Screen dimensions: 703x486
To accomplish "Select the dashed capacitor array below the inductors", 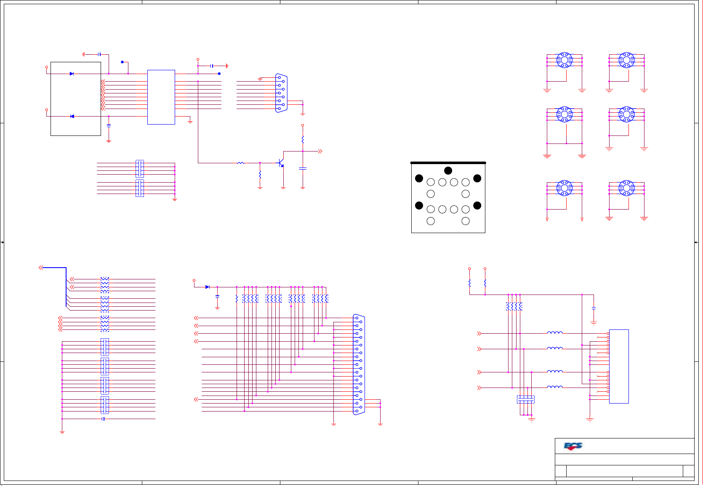I will pos(526,399).
